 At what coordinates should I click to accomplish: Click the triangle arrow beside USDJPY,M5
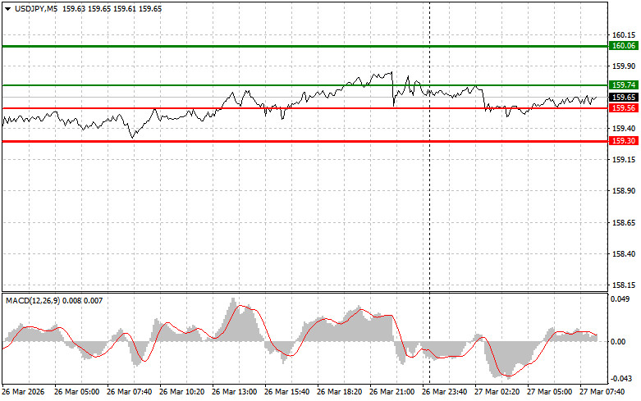point(7,8)
